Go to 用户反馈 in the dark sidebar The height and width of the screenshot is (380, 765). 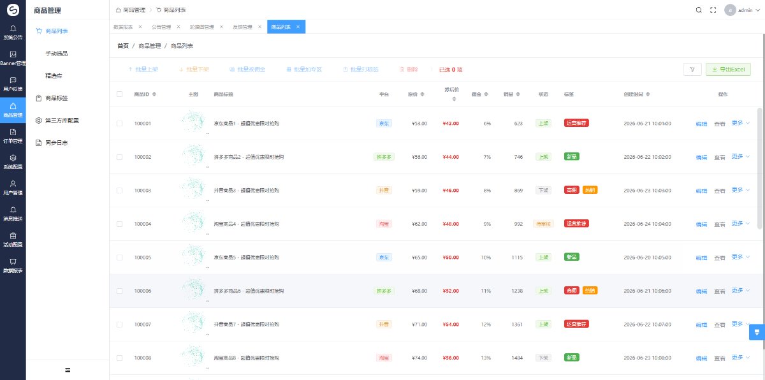tap(13, 84)
